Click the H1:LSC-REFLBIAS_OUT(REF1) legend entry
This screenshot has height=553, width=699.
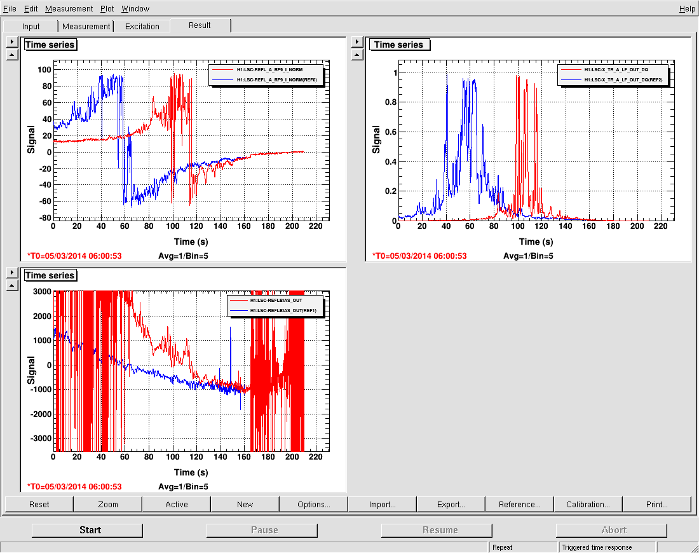click(x=283, y=310)
